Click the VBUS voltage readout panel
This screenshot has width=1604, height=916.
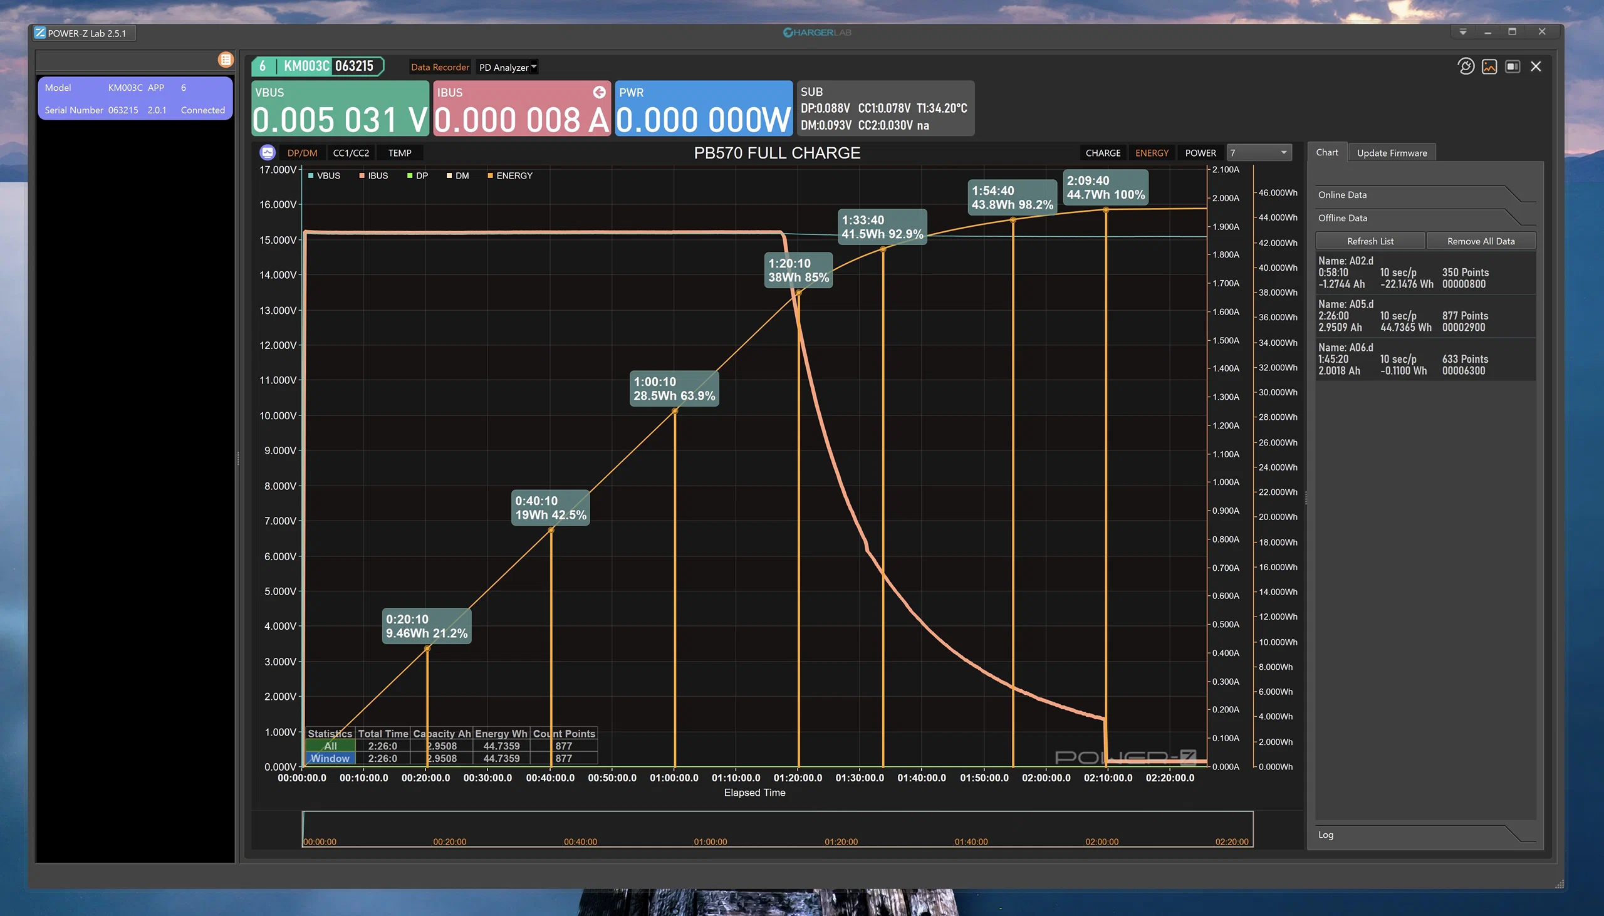(x=340, y=108)
